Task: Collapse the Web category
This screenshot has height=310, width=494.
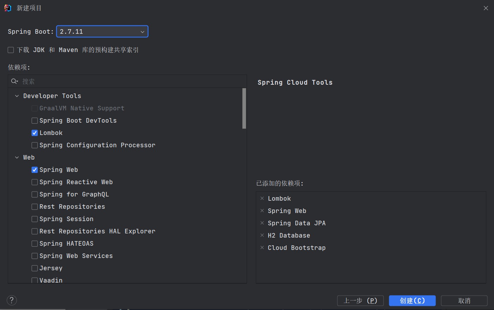Action: point(17,157)
